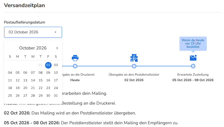Select date 29 in the calendar
The width and height of the screenshot is (224, 127).
[41, 96]
